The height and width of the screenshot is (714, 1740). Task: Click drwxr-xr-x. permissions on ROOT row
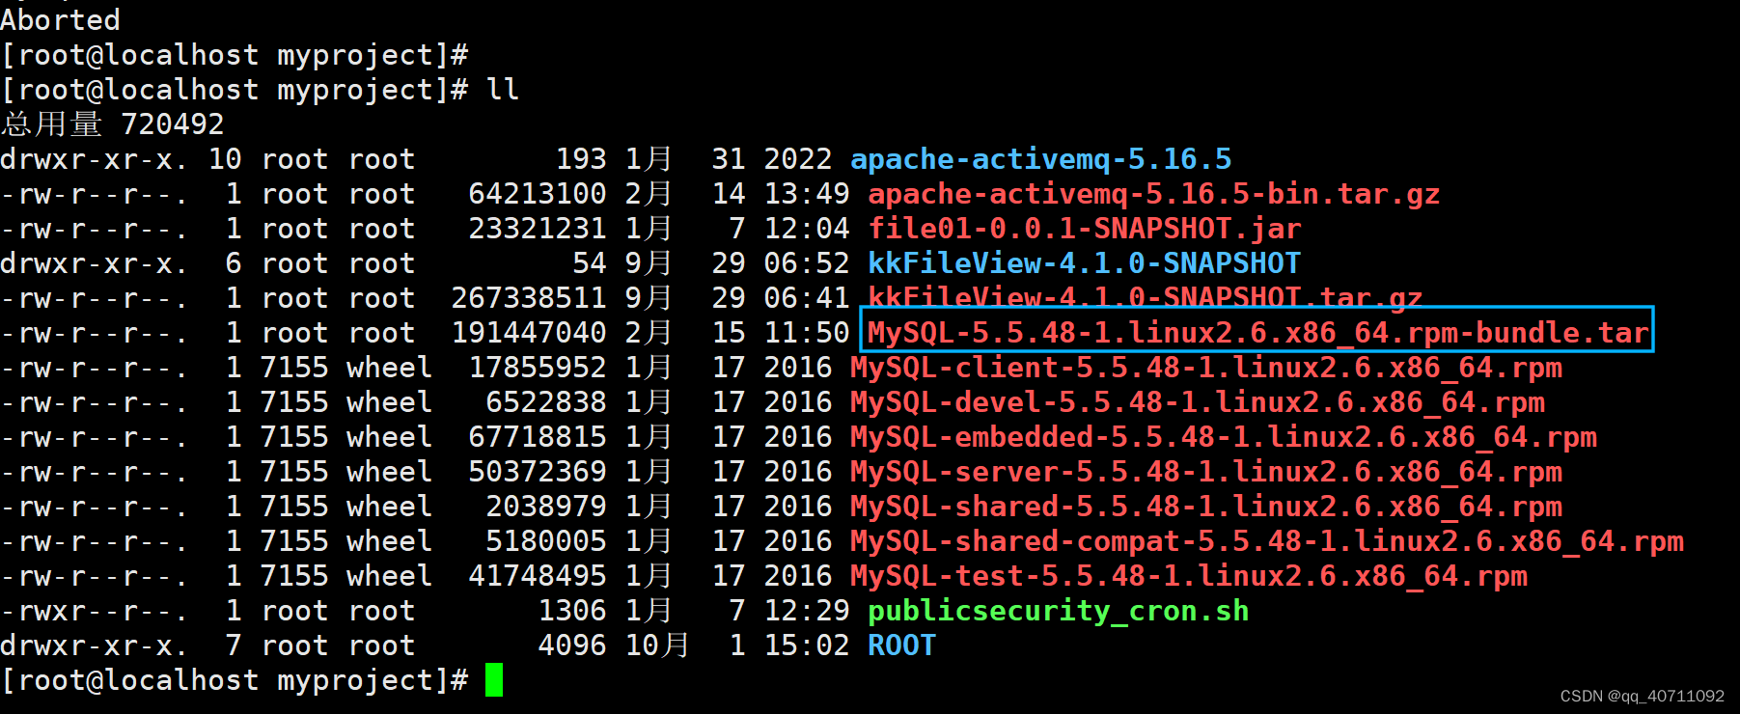(95, 645)
